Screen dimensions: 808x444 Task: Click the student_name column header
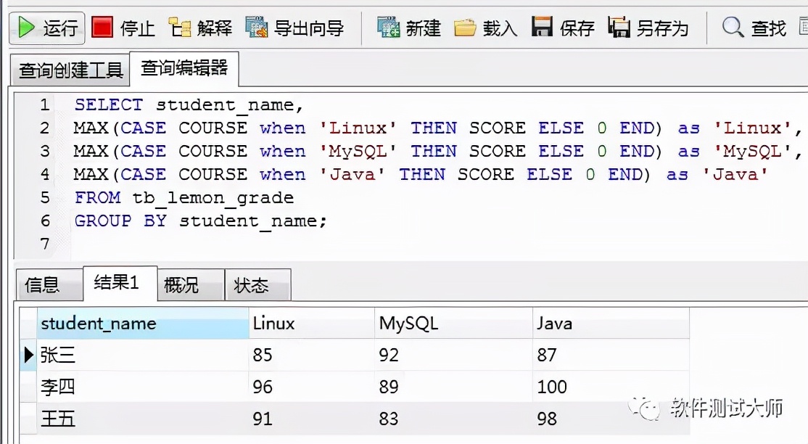point(99,324)
